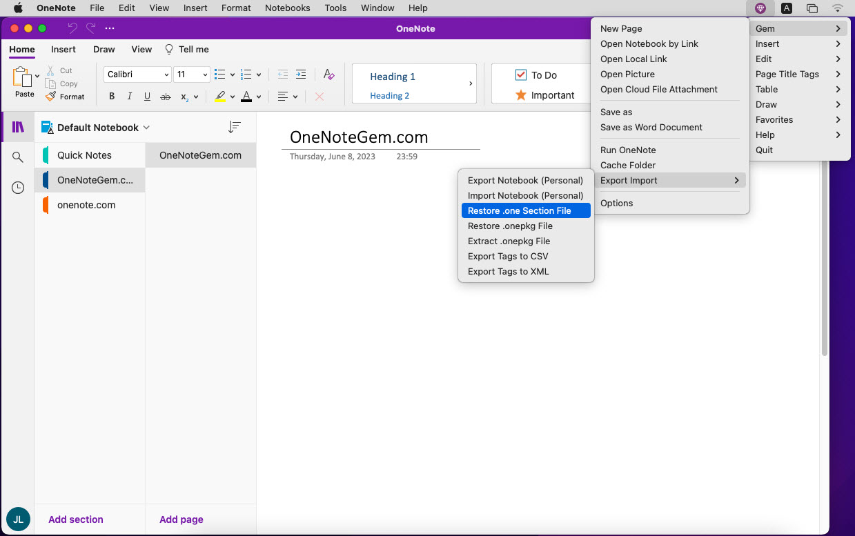
Task: Open the Favorites submenu
Action: point(799,119)
